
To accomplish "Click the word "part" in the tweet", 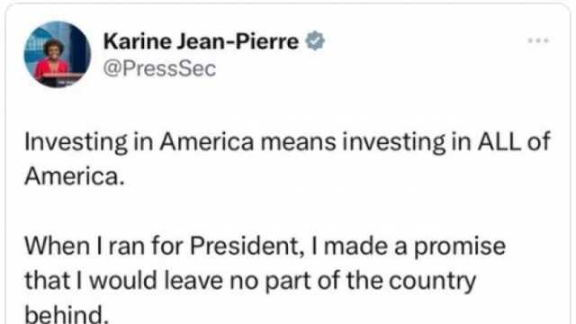I will [x=288, y=282].
